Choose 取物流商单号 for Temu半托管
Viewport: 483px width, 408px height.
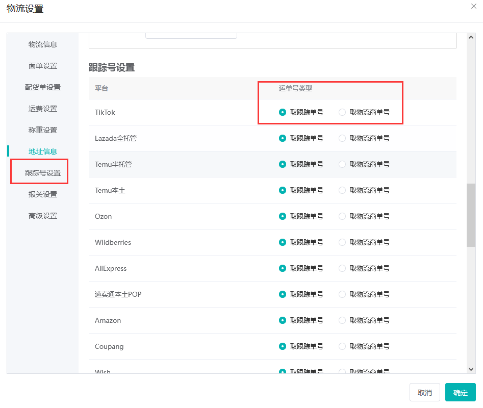pos(342,164)
